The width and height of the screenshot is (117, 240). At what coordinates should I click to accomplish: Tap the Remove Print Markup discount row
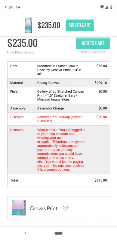tap(58, 119)
